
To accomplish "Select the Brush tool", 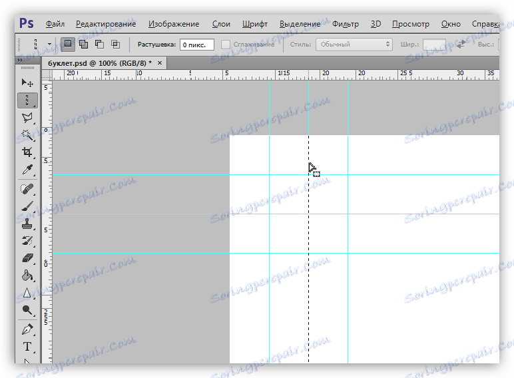I will coord(27,206).
